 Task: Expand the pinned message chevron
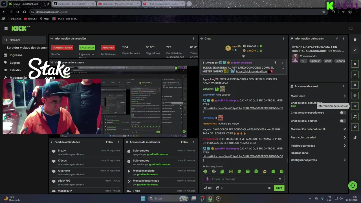(x=283, y=69)
